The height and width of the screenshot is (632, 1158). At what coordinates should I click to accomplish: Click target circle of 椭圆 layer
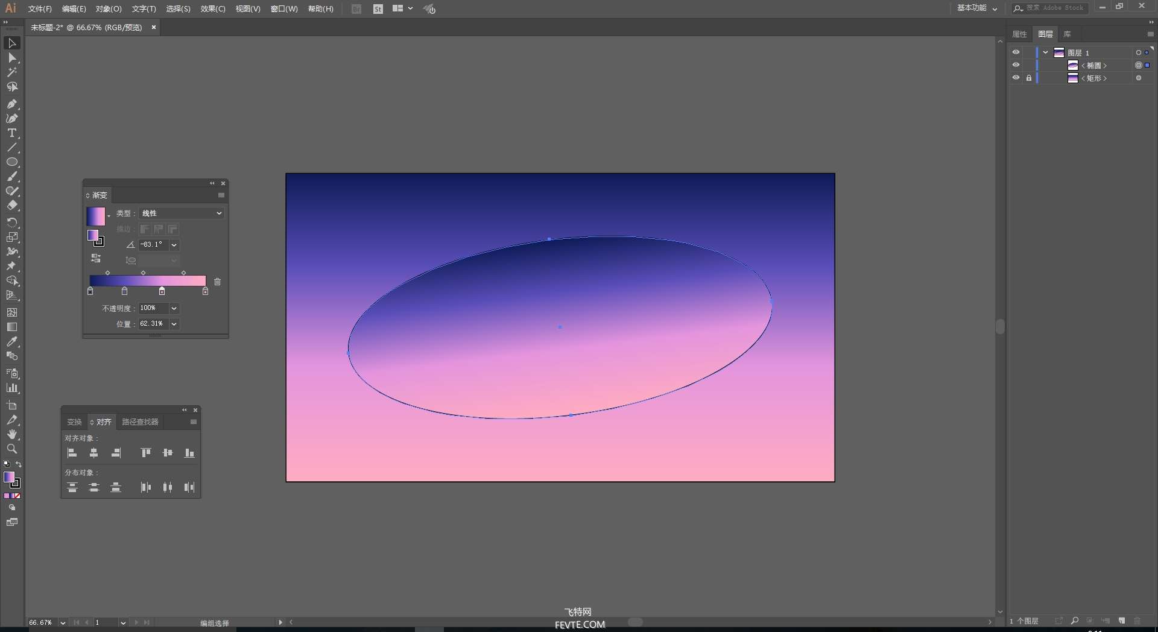pos(1139,65)
